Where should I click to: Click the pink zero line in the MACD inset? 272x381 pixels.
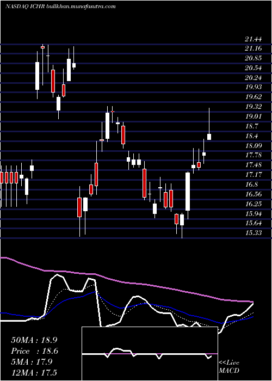[x=150, y=354]
